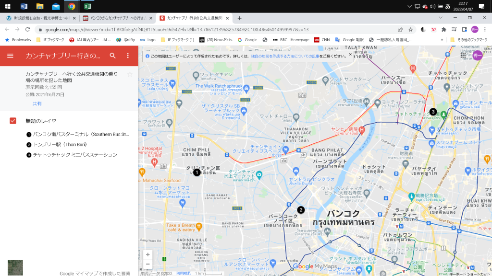492x276 pixels.
Task: Switch to the バンコクからカンチャナブリー tab
Action: 117,18
